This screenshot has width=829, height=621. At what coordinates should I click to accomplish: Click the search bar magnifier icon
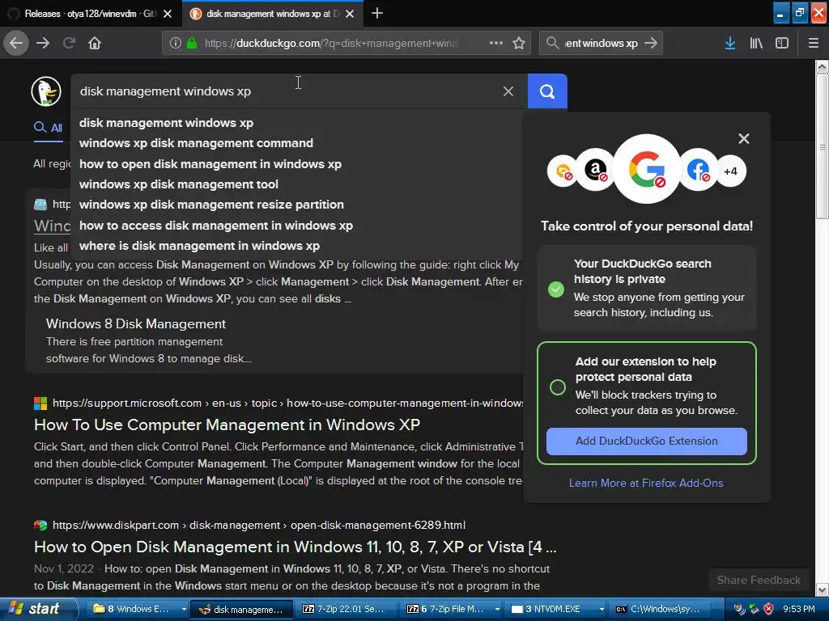click(552, 43)
